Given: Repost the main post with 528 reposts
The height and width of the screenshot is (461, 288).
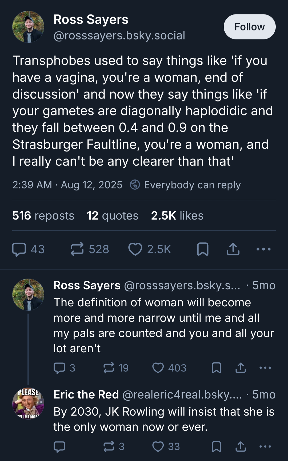Looking at the screenshot, I should [x=77, y=249].
